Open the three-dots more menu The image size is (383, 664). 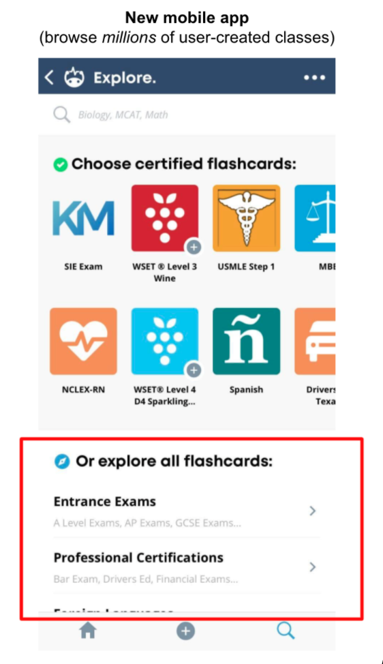[x=314, y=78]
